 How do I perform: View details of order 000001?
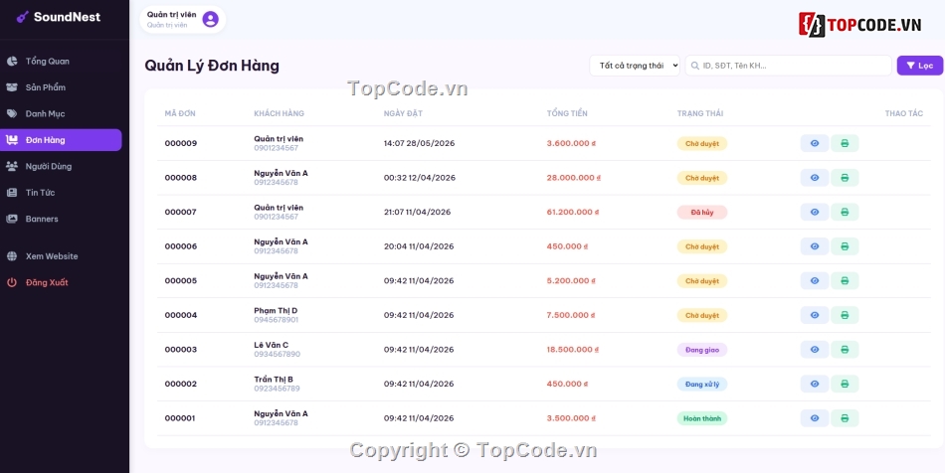(x=815, y=417)
